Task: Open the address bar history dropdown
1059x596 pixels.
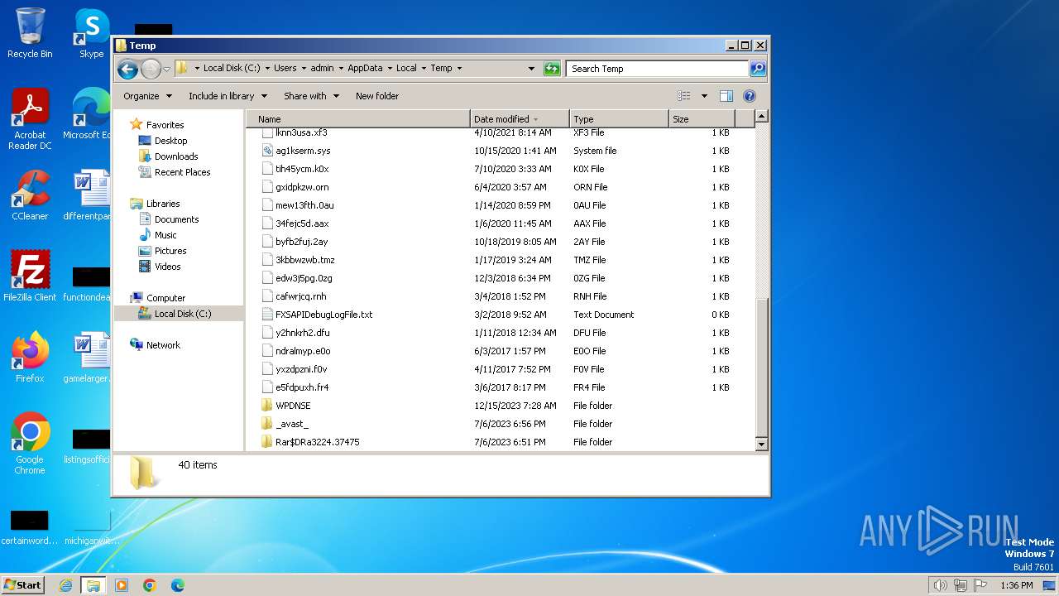Action: [x=531, y=69]
